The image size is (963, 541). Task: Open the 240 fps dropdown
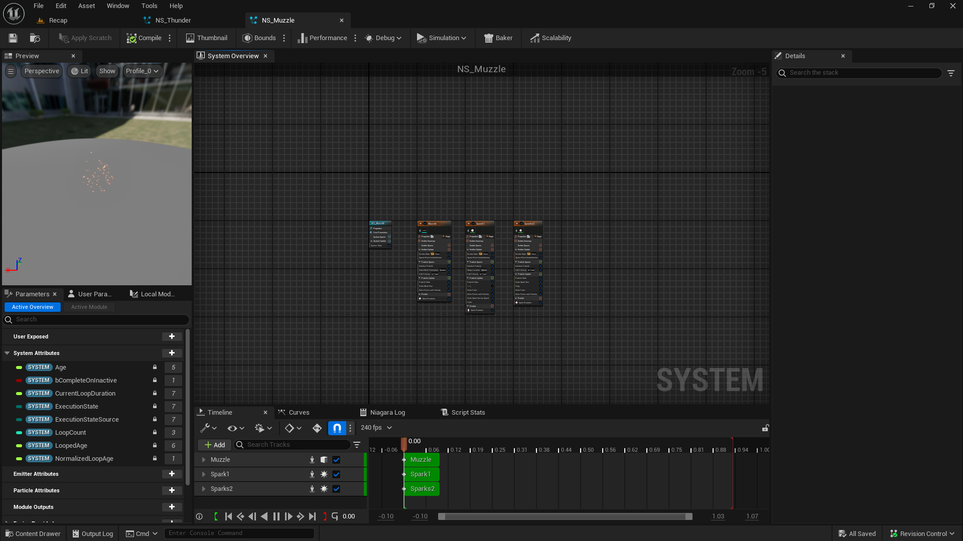[376, 428]
